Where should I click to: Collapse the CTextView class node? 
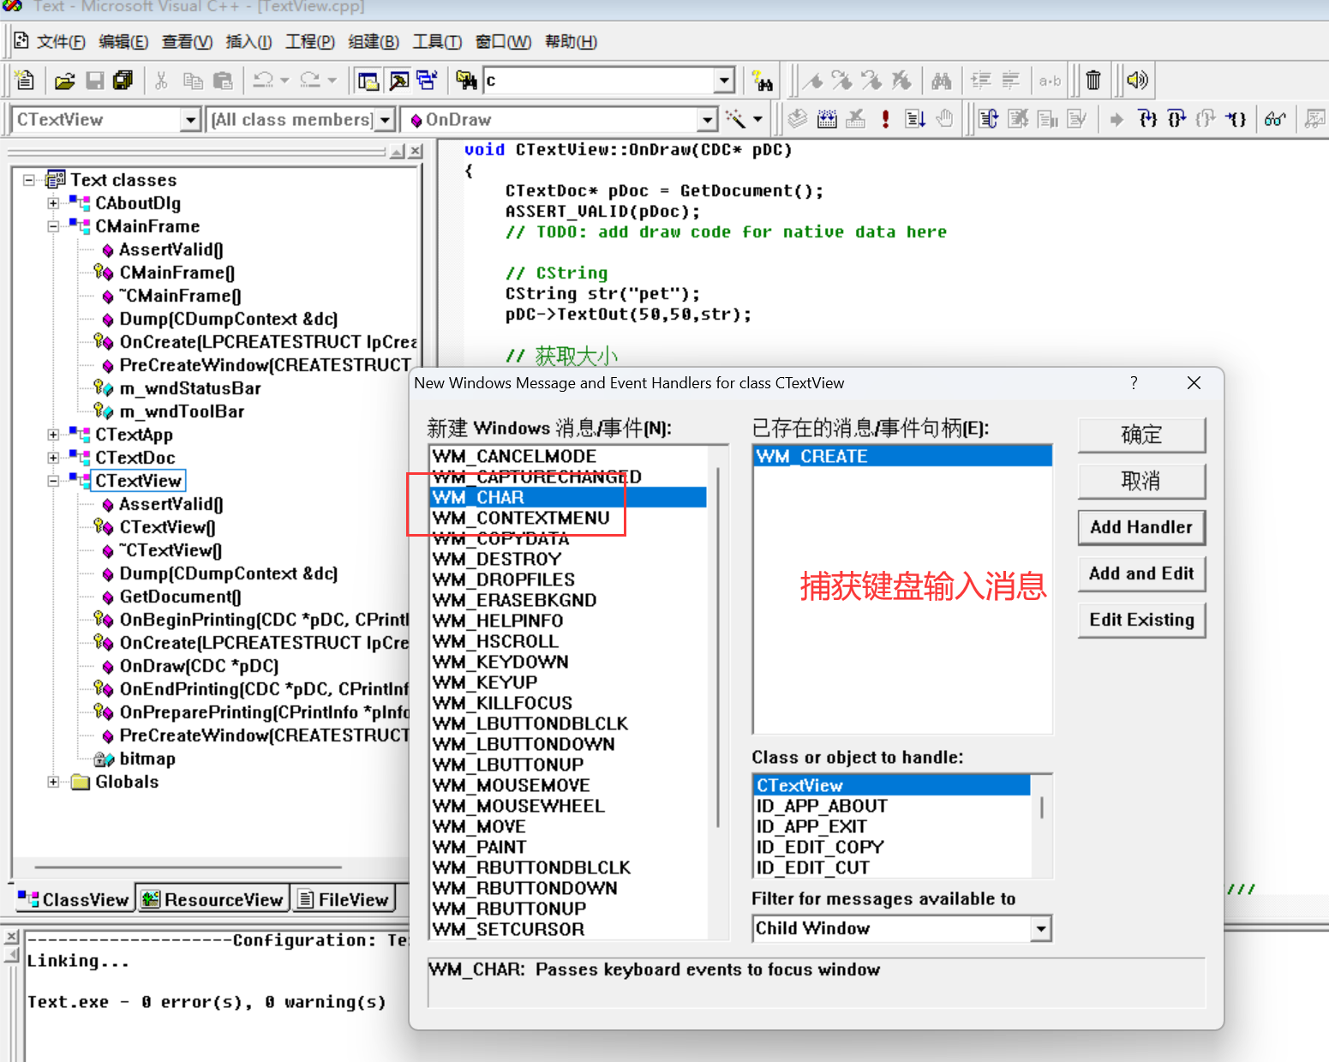54,481
